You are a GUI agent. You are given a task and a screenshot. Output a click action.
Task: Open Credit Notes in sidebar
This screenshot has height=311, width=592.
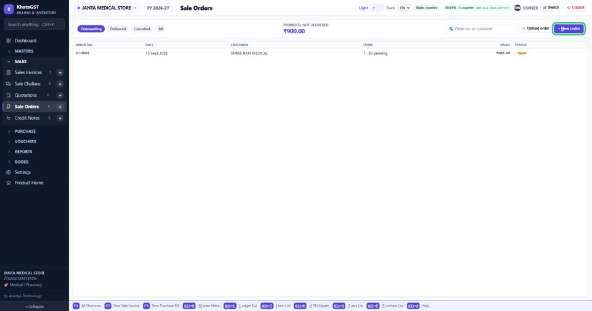27,118
